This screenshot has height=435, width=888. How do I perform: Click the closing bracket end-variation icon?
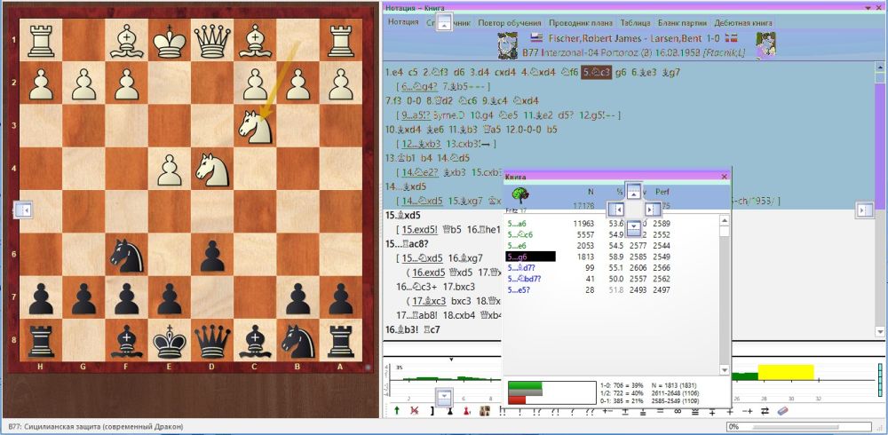pos(432,412)
